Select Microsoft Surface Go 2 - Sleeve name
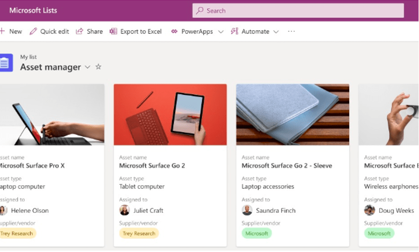The width and height of the screenshot is (419, 252). coord(287,166)
